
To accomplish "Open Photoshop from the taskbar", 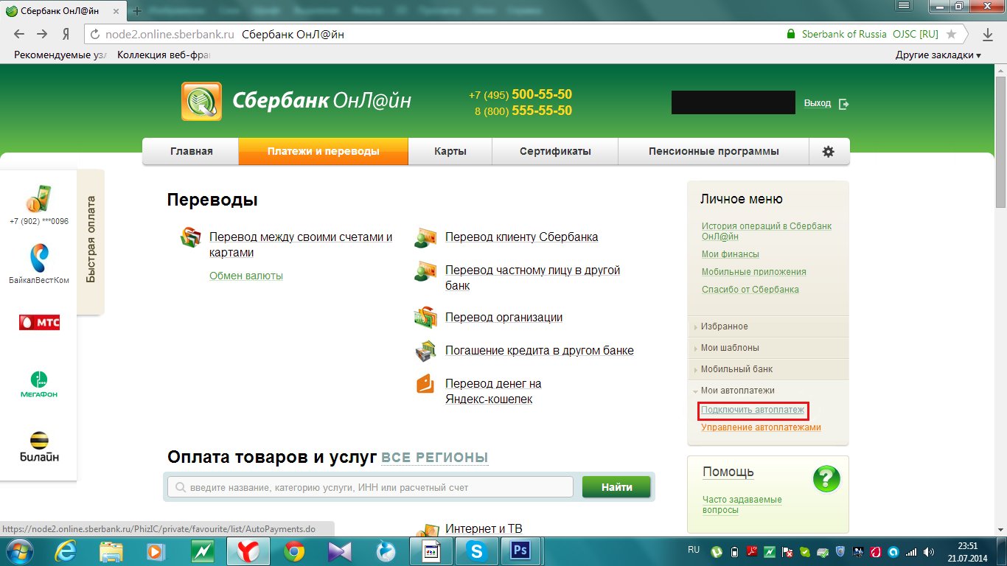I will [x=522, y=551].
